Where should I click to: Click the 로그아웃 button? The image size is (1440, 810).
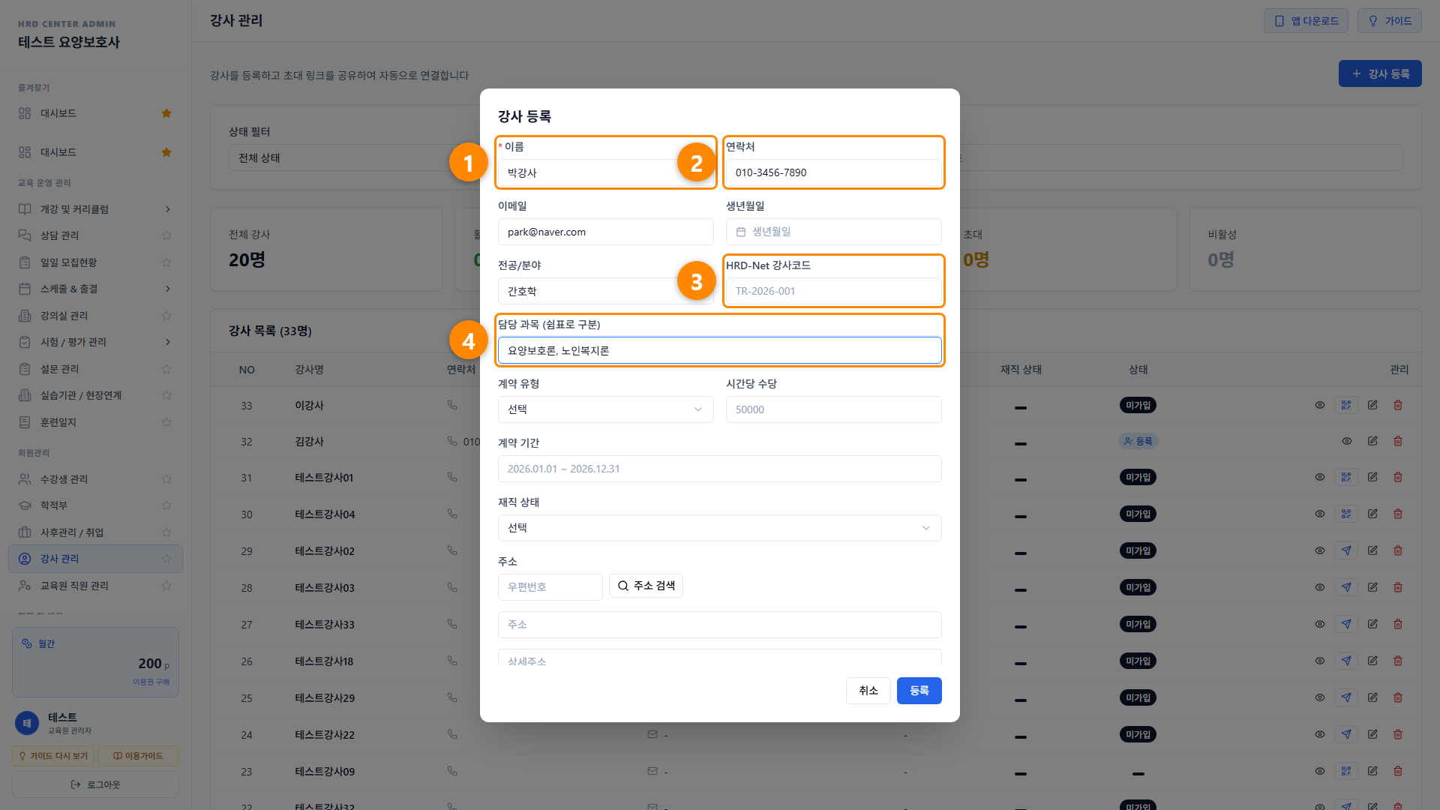(x=95, y=784)
